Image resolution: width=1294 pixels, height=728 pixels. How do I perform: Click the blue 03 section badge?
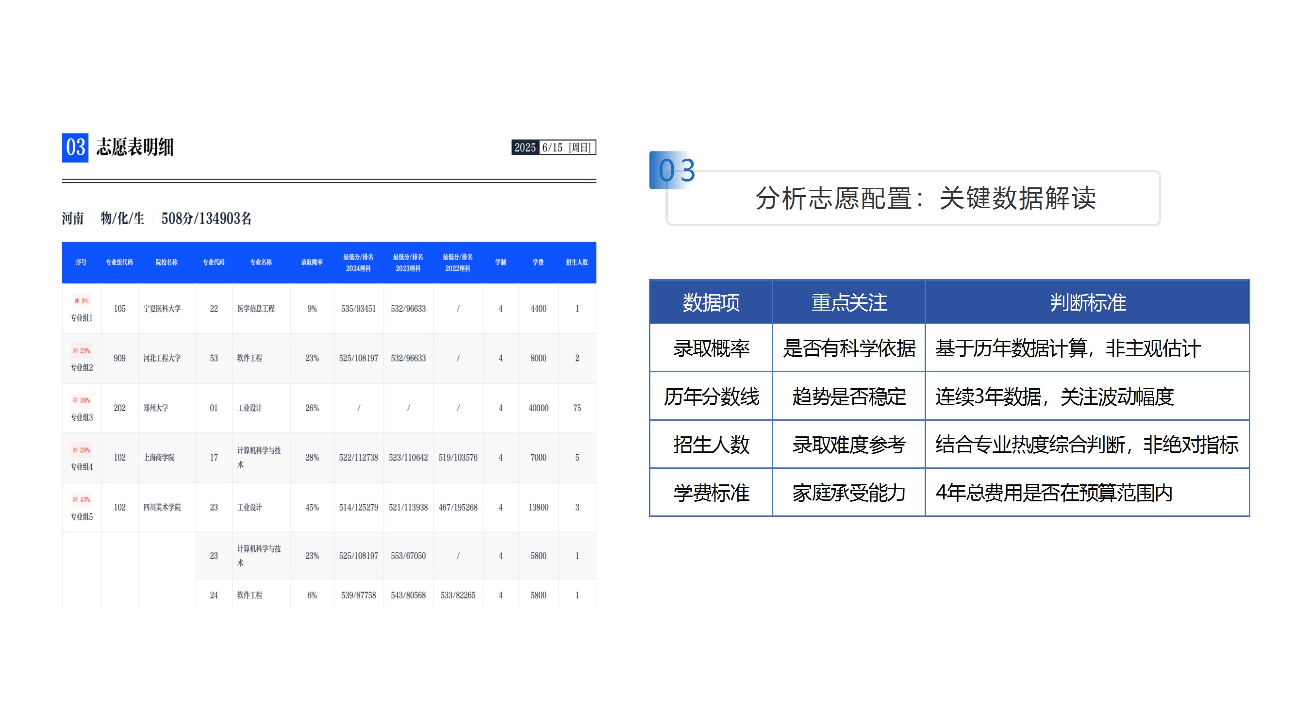pos(75,147)
